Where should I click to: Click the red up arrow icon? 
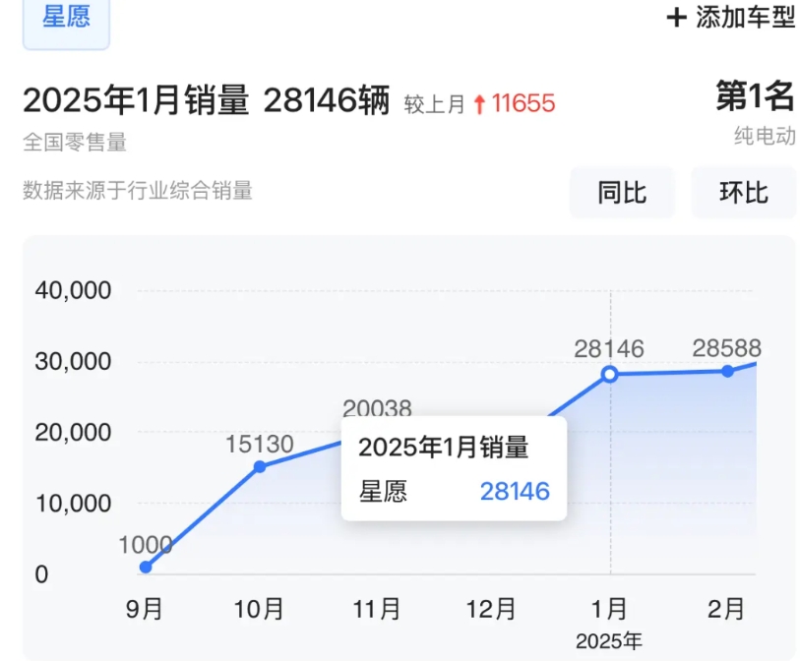[x=479, y=104]
